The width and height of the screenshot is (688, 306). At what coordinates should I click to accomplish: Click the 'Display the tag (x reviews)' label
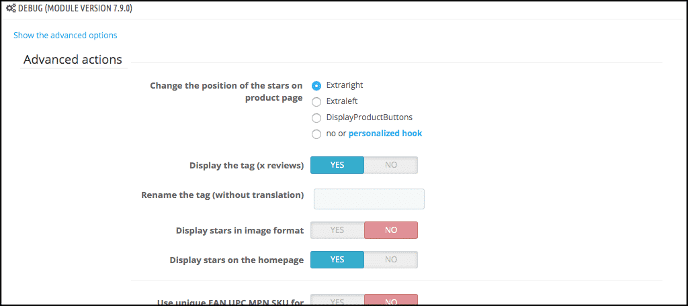coord(247,165)
